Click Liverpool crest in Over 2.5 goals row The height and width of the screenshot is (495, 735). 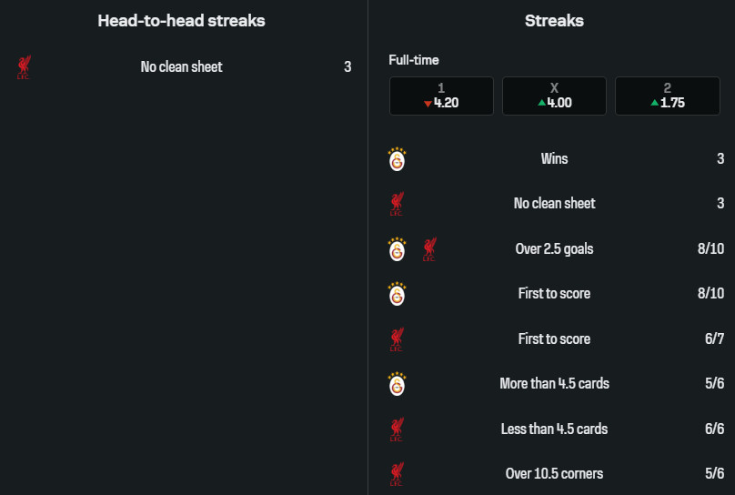[x=430, y=248]
